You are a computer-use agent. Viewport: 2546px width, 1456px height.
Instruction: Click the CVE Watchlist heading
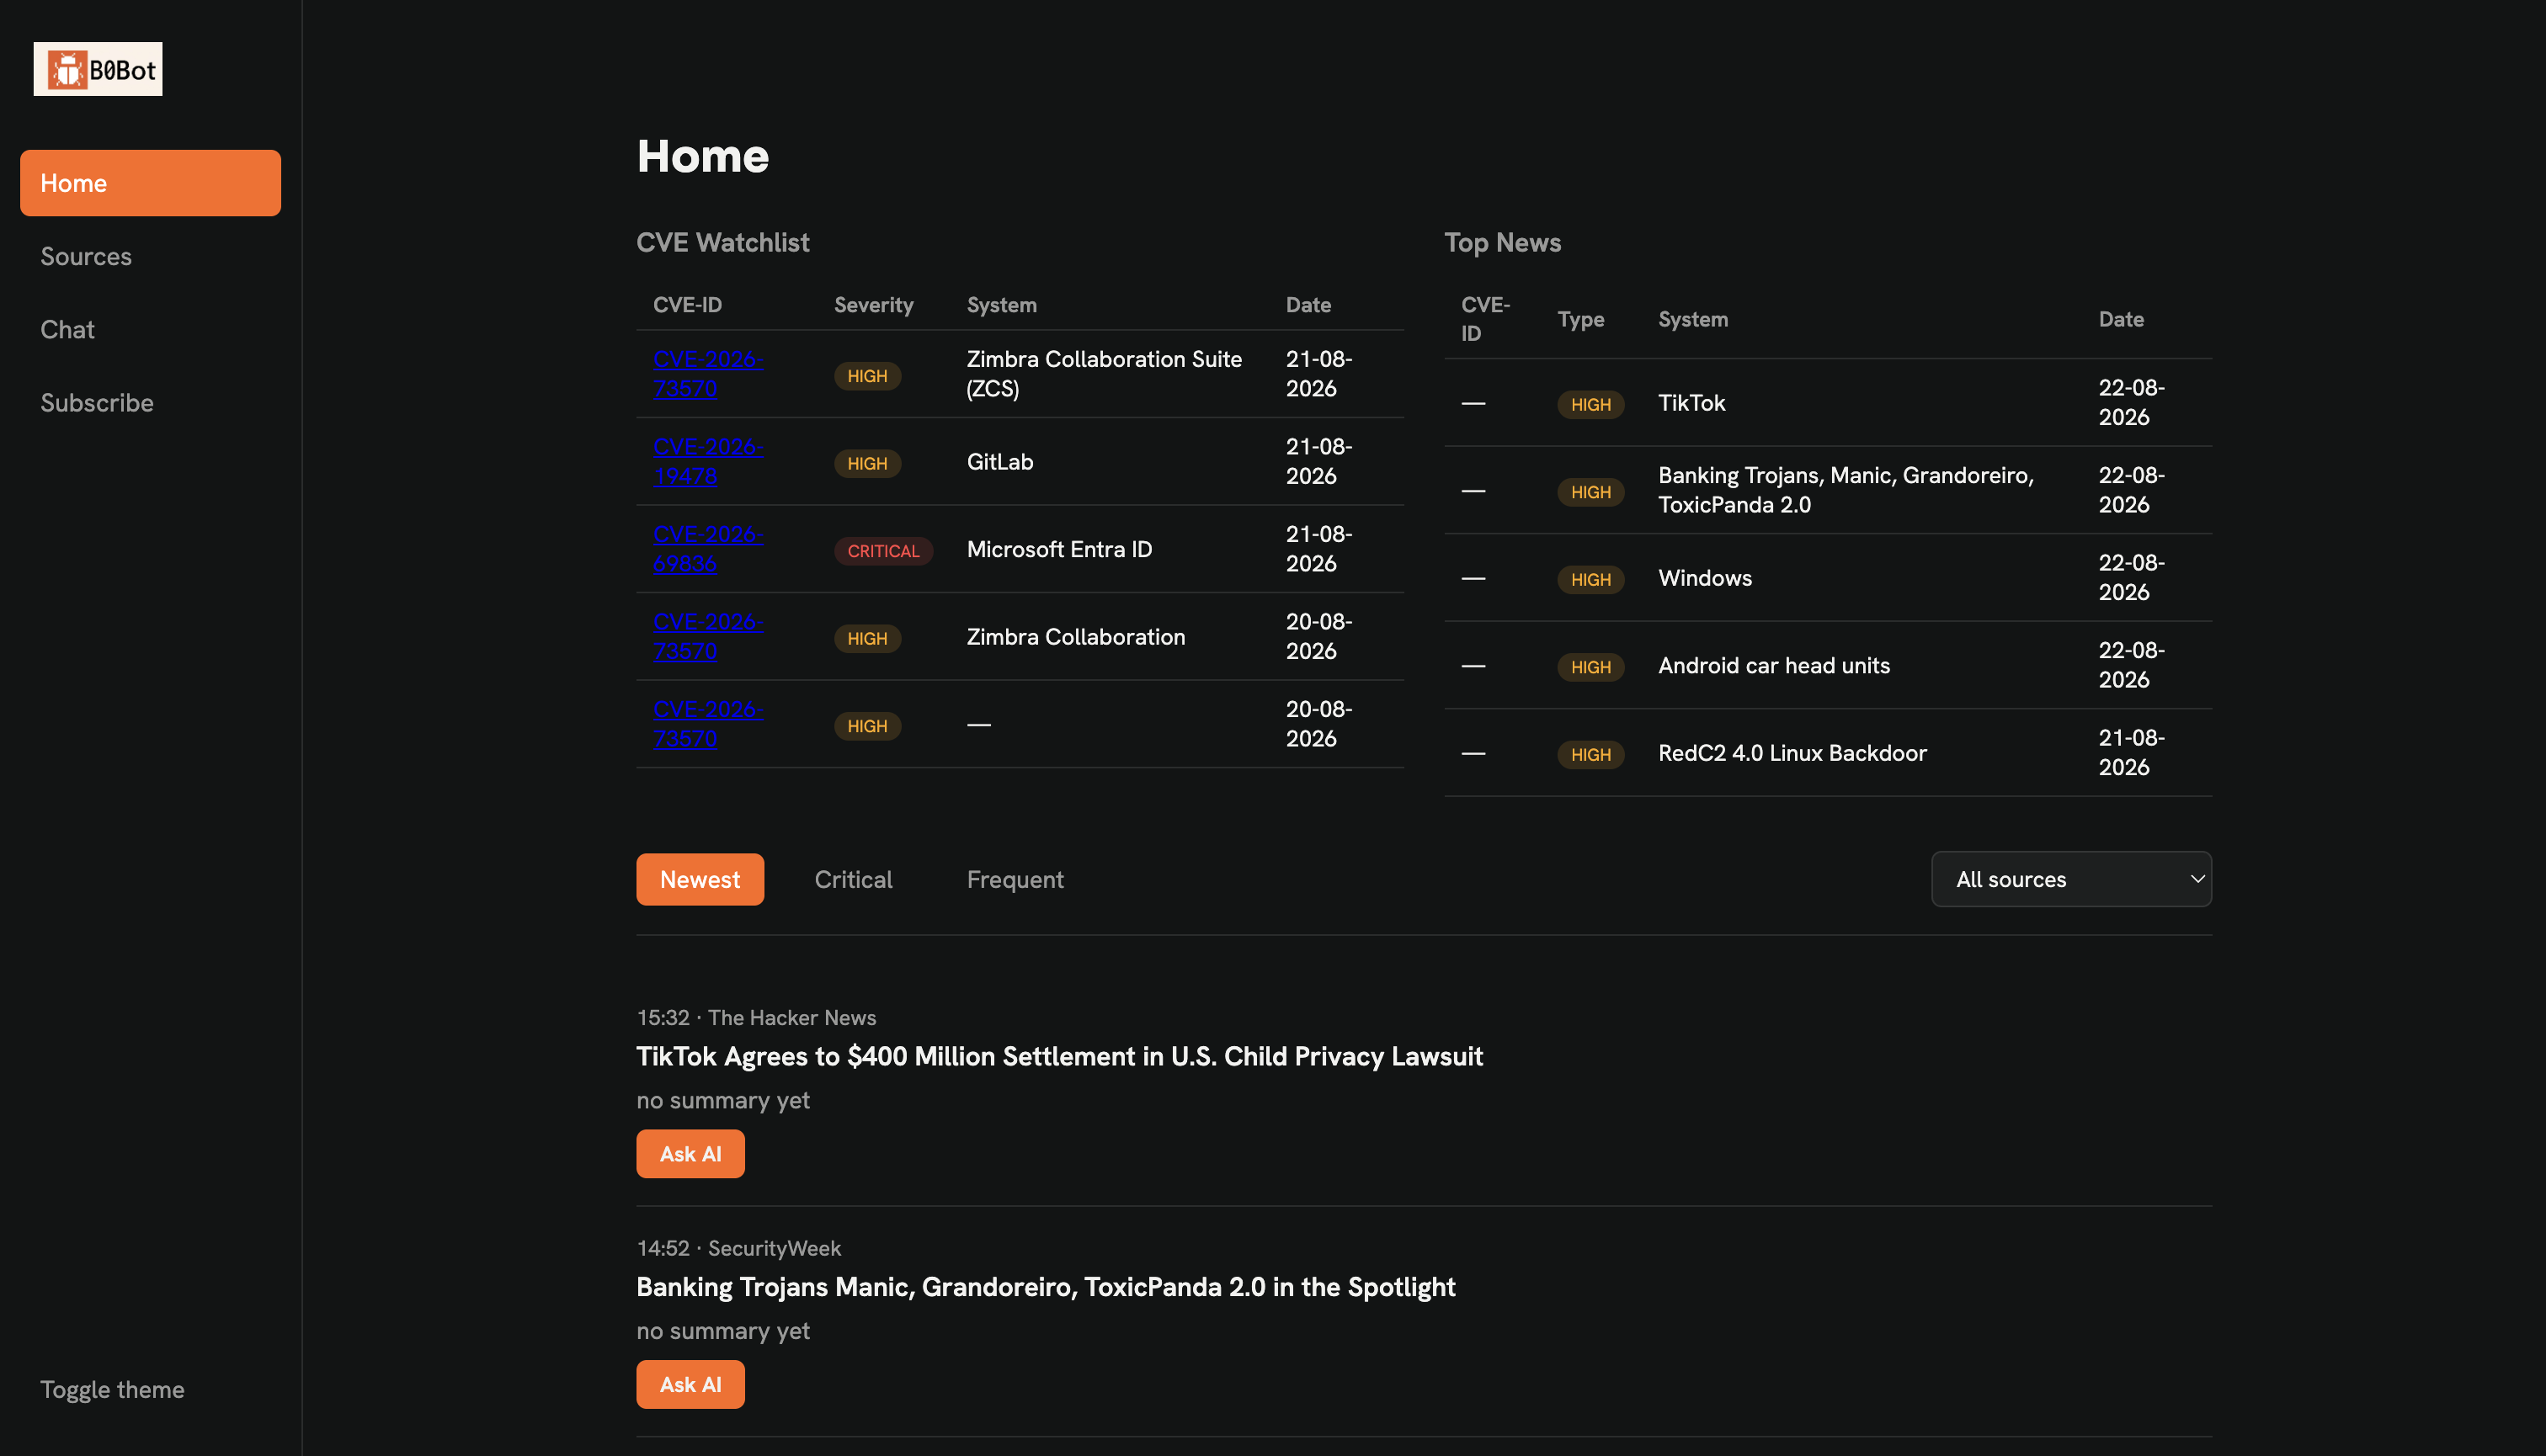[x=722, y=242]
